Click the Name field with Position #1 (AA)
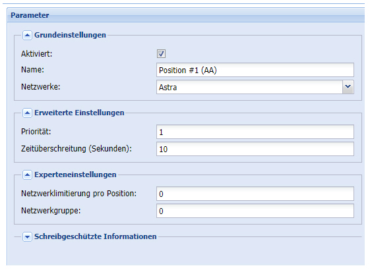Image resolution: width=370 pixels, height=270 pixels. click(255, 70)
